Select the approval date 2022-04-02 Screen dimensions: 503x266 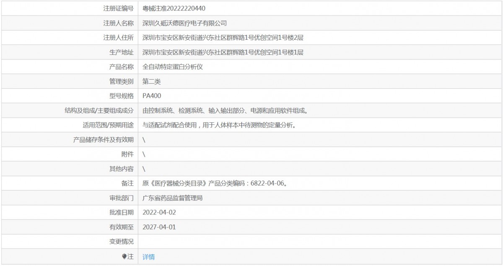click(159, 212)
